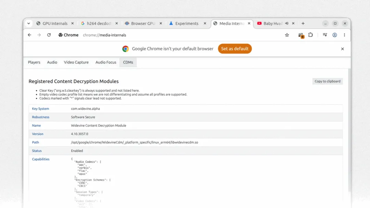
Task: Select the CDMs tab
Action: [128, 63]
